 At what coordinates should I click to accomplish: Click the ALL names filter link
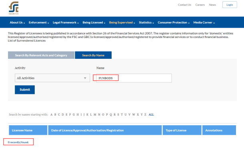click(x=151, y=115)
